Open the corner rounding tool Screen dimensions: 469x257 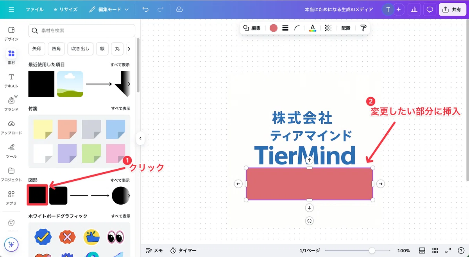(x=297, y=28)
